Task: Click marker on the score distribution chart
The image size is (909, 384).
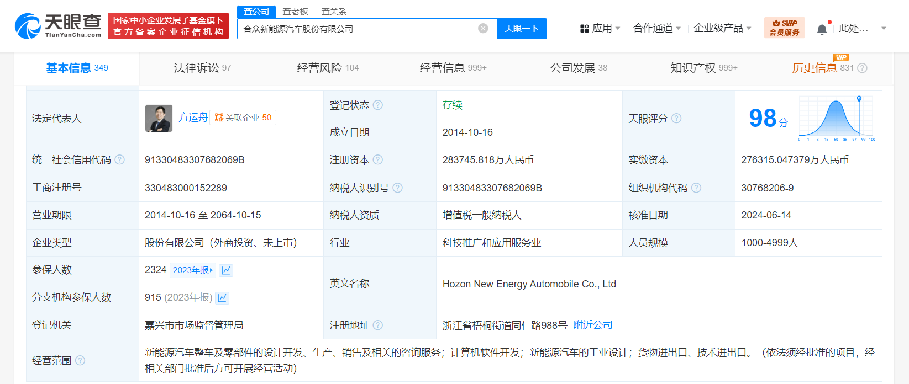Action: tap(859, 99)
